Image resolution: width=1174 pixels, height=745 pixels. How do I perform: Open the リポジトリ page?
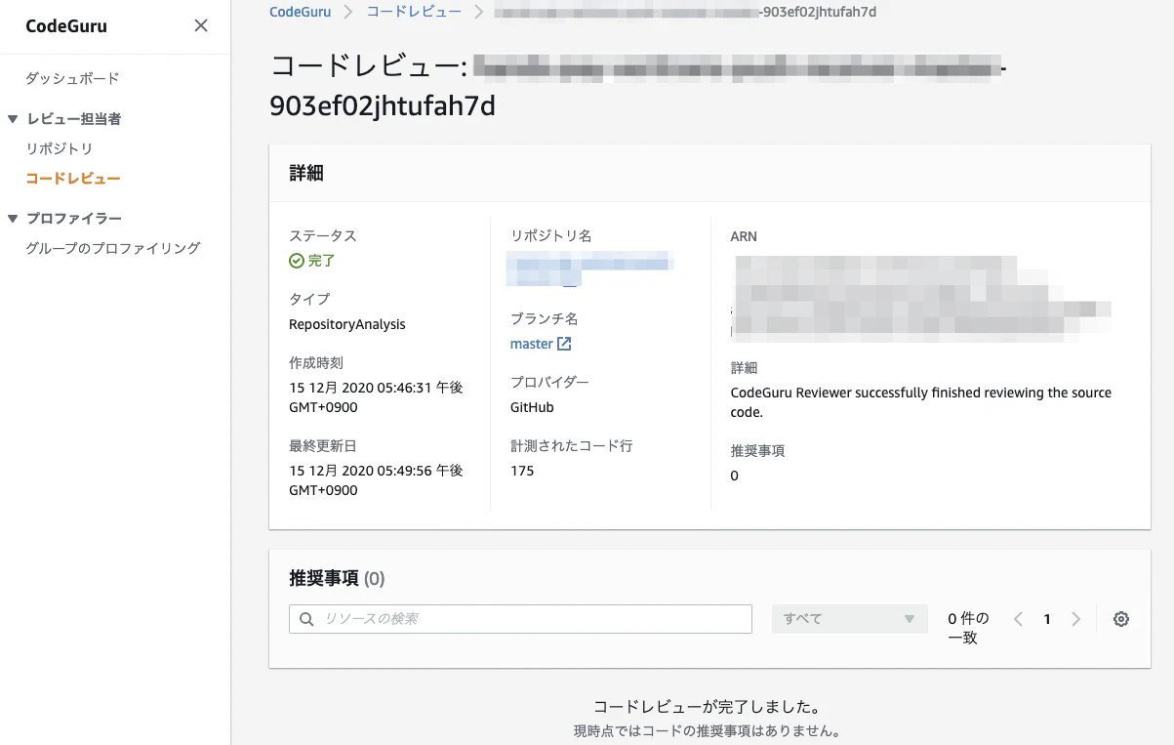point(60,148)
